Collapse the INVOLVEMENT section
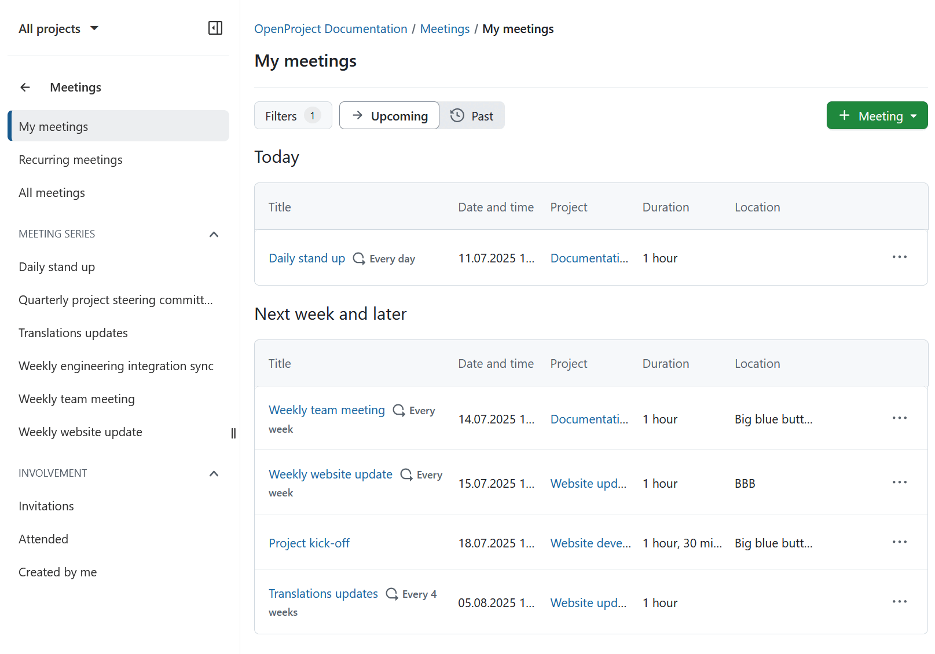 214,473
